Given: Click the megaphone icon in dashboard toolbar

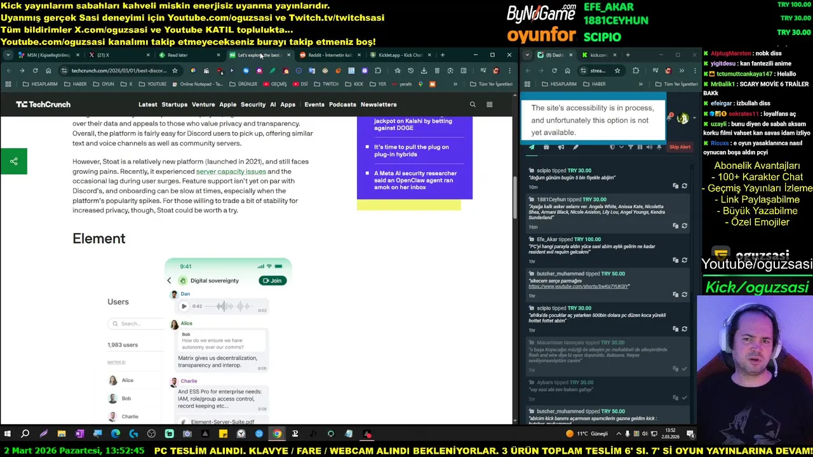Looking at the screenshot, I should 561,147.
